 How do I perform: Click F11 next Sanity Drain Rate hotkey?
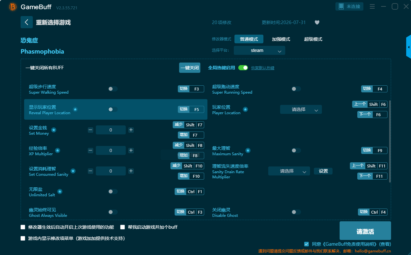click(372, 176)
